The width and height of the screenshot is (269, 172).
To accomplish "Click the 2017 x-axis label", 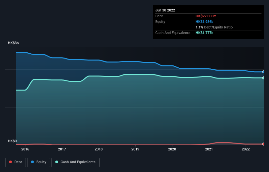I will 62,149.
